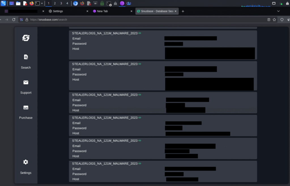Click the site security padlock icon
This screenshot has width=290, height=186.
pyautogui.click(x=27, y=20)
